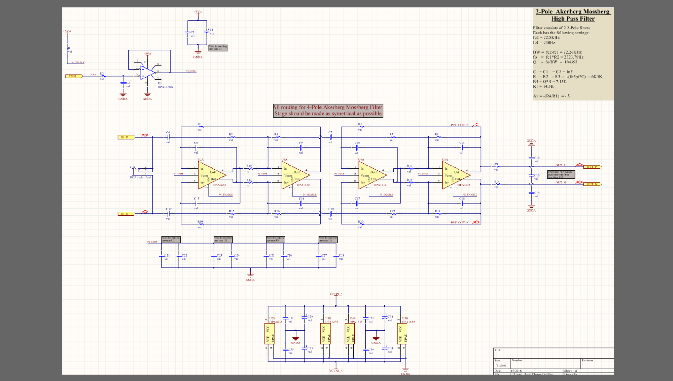Image resolution: width=673 pixels, height=381 pixels.
Task: Click the 'Av = -(R4/R1) = -.5' line
Action: (552, 96)
